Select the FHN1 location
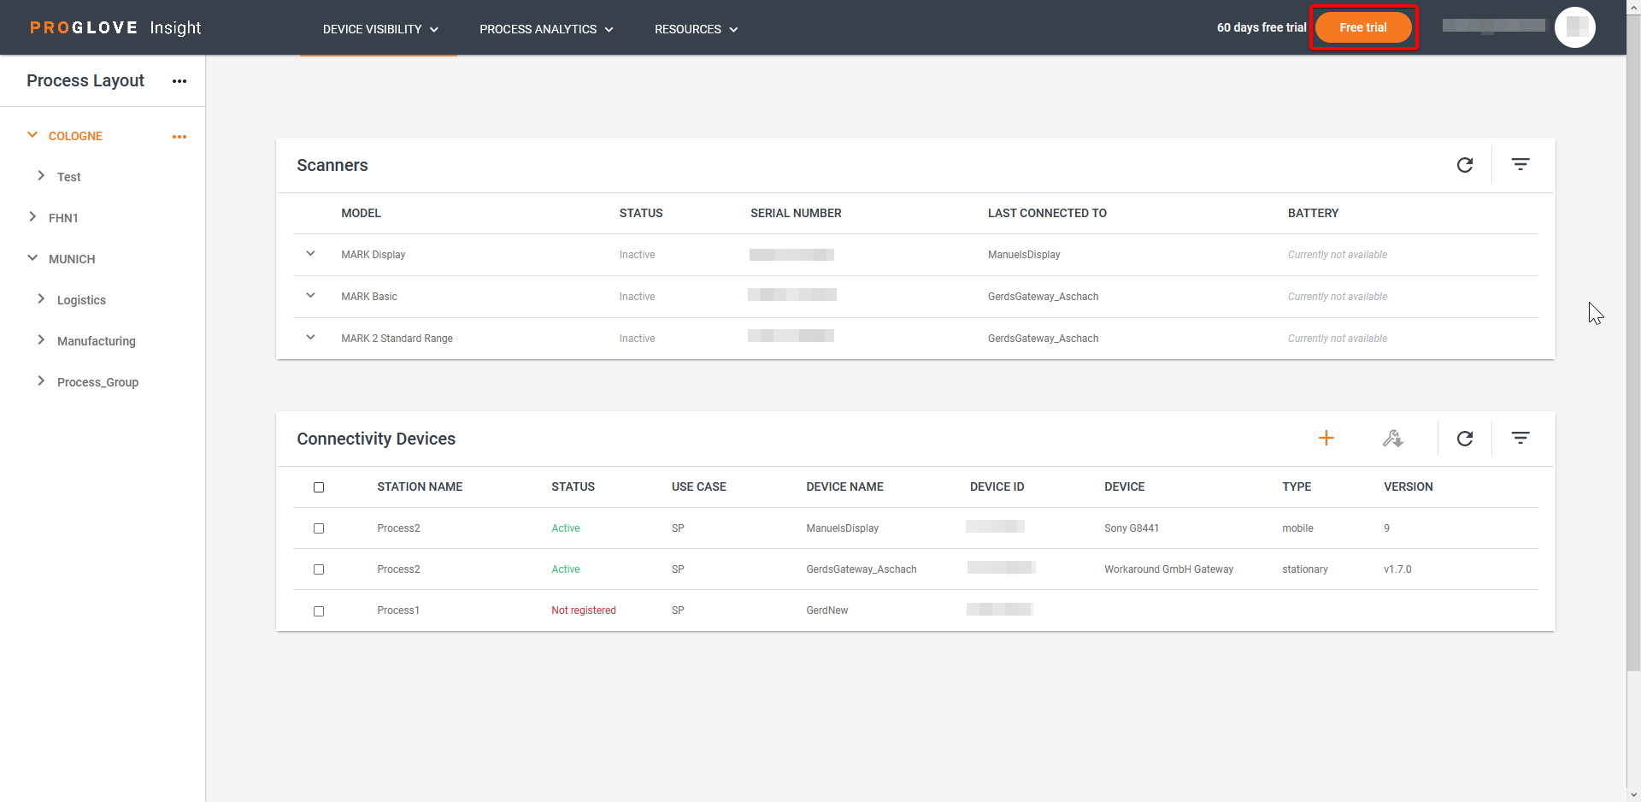Screen dimensions: 1641x802 (x=63, y=218)
